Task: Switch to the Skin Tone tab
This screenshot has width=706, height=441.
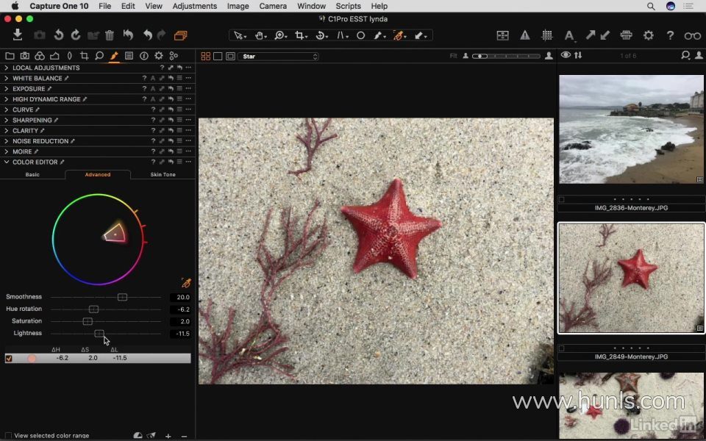Action: 163,175
